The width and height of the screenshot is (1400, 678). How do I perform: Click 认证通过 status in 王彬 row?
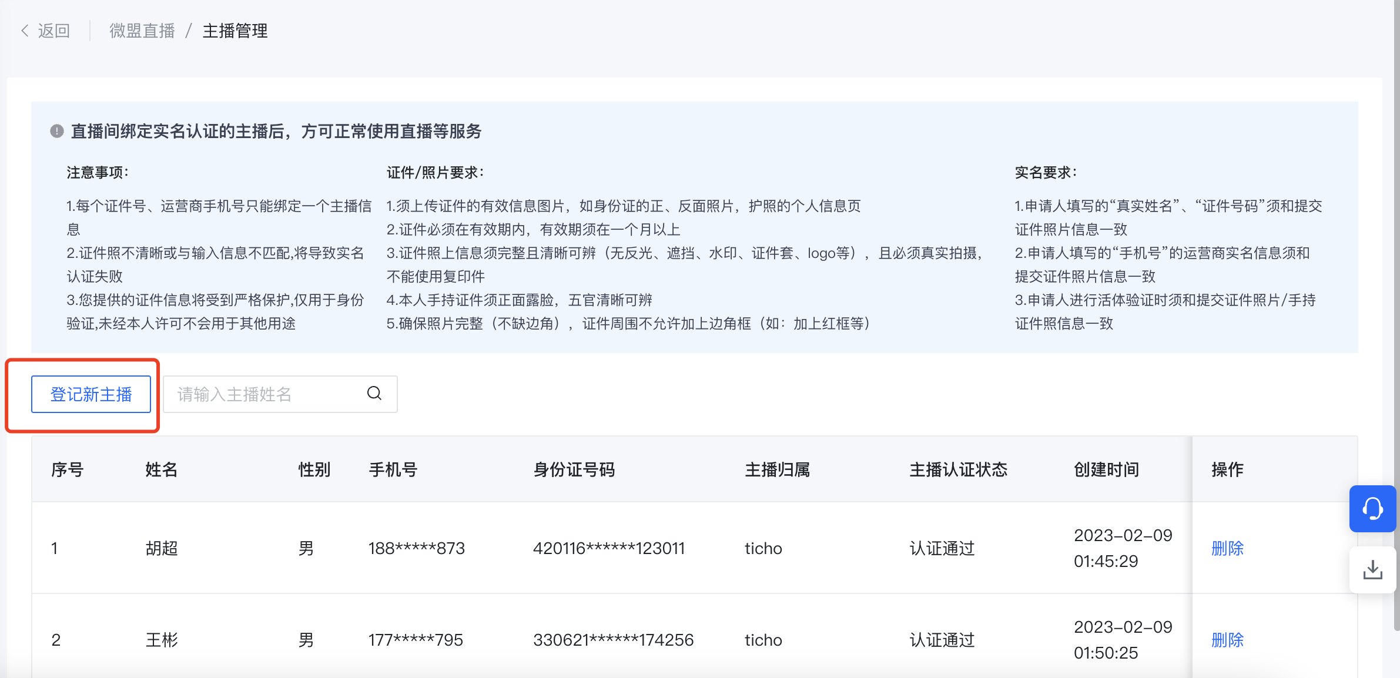(x=942, y=640)
